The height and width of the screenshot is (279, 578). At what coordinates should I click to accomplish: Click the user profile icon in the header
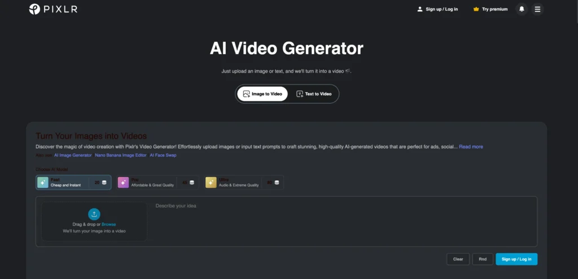pyautogui.click(x=419, y=9)
